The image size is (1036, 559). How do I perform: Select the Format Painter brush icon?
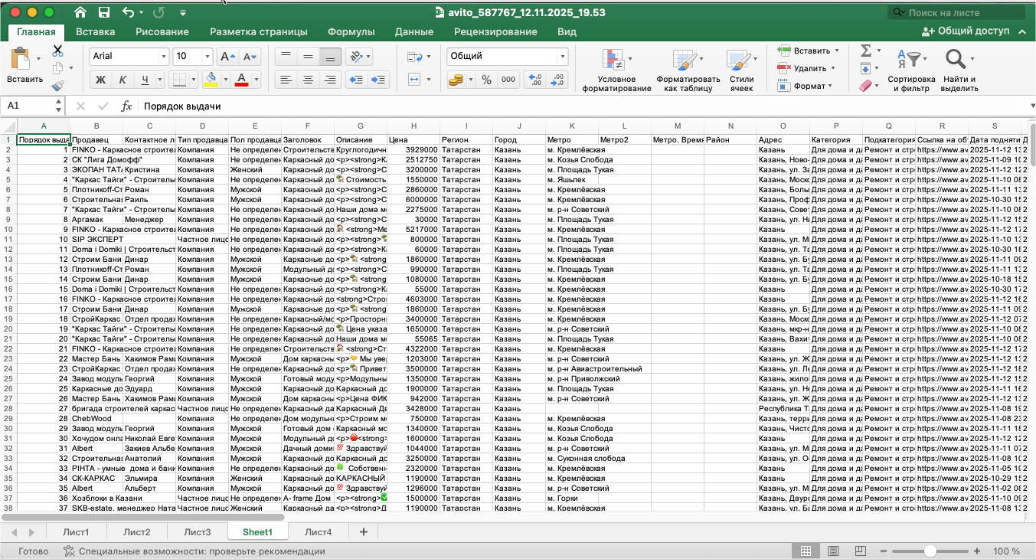coord(57,86)
